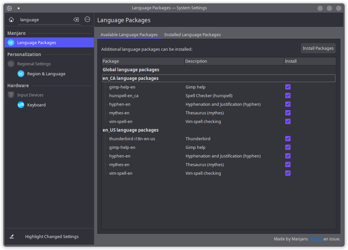Open Keyboard settings via its icon

21,105
